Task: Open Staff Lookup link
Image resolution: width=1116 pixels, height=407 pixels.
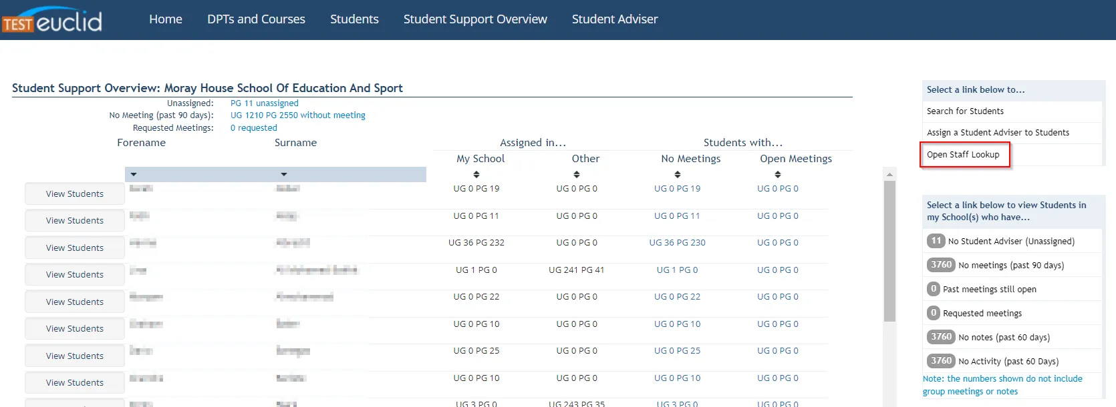Action: (x=963, y=155)
